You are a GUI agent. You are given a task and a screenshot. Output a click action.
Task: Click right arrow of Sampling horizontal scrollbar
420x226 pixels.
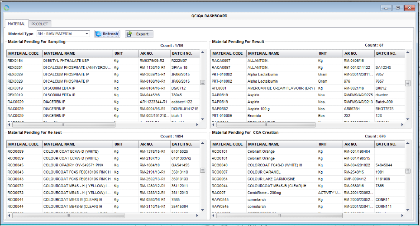[x=197, y=125]
